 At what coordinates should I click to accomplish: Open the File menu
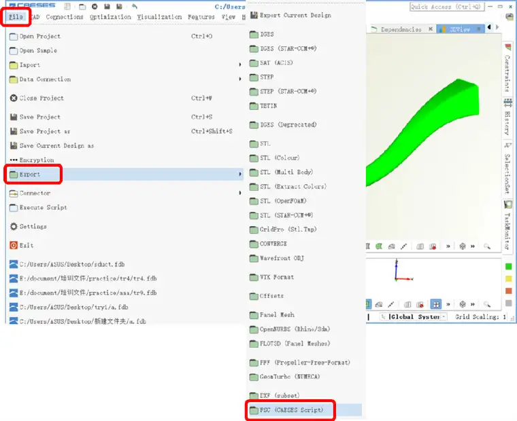point(16,17)
